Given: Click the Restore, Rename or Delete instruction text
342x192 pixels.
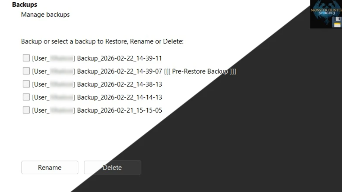Looking at the screenshot, I should click(x=102, y=41).
